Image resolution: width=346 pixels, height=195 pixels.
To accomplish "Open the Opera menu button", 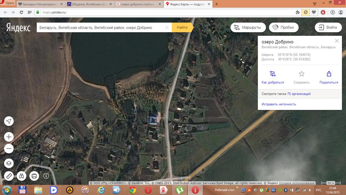I will point(8,3).
